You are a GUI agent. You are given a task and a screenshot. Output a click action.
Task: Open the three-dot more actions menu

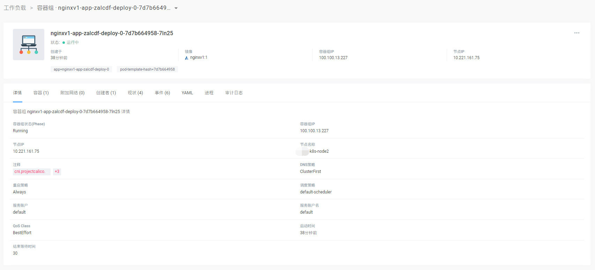coord(577,33)
